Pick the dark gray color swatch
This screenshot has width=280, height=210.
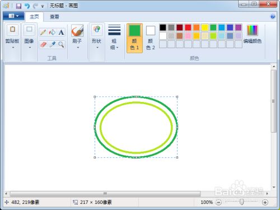171,27
